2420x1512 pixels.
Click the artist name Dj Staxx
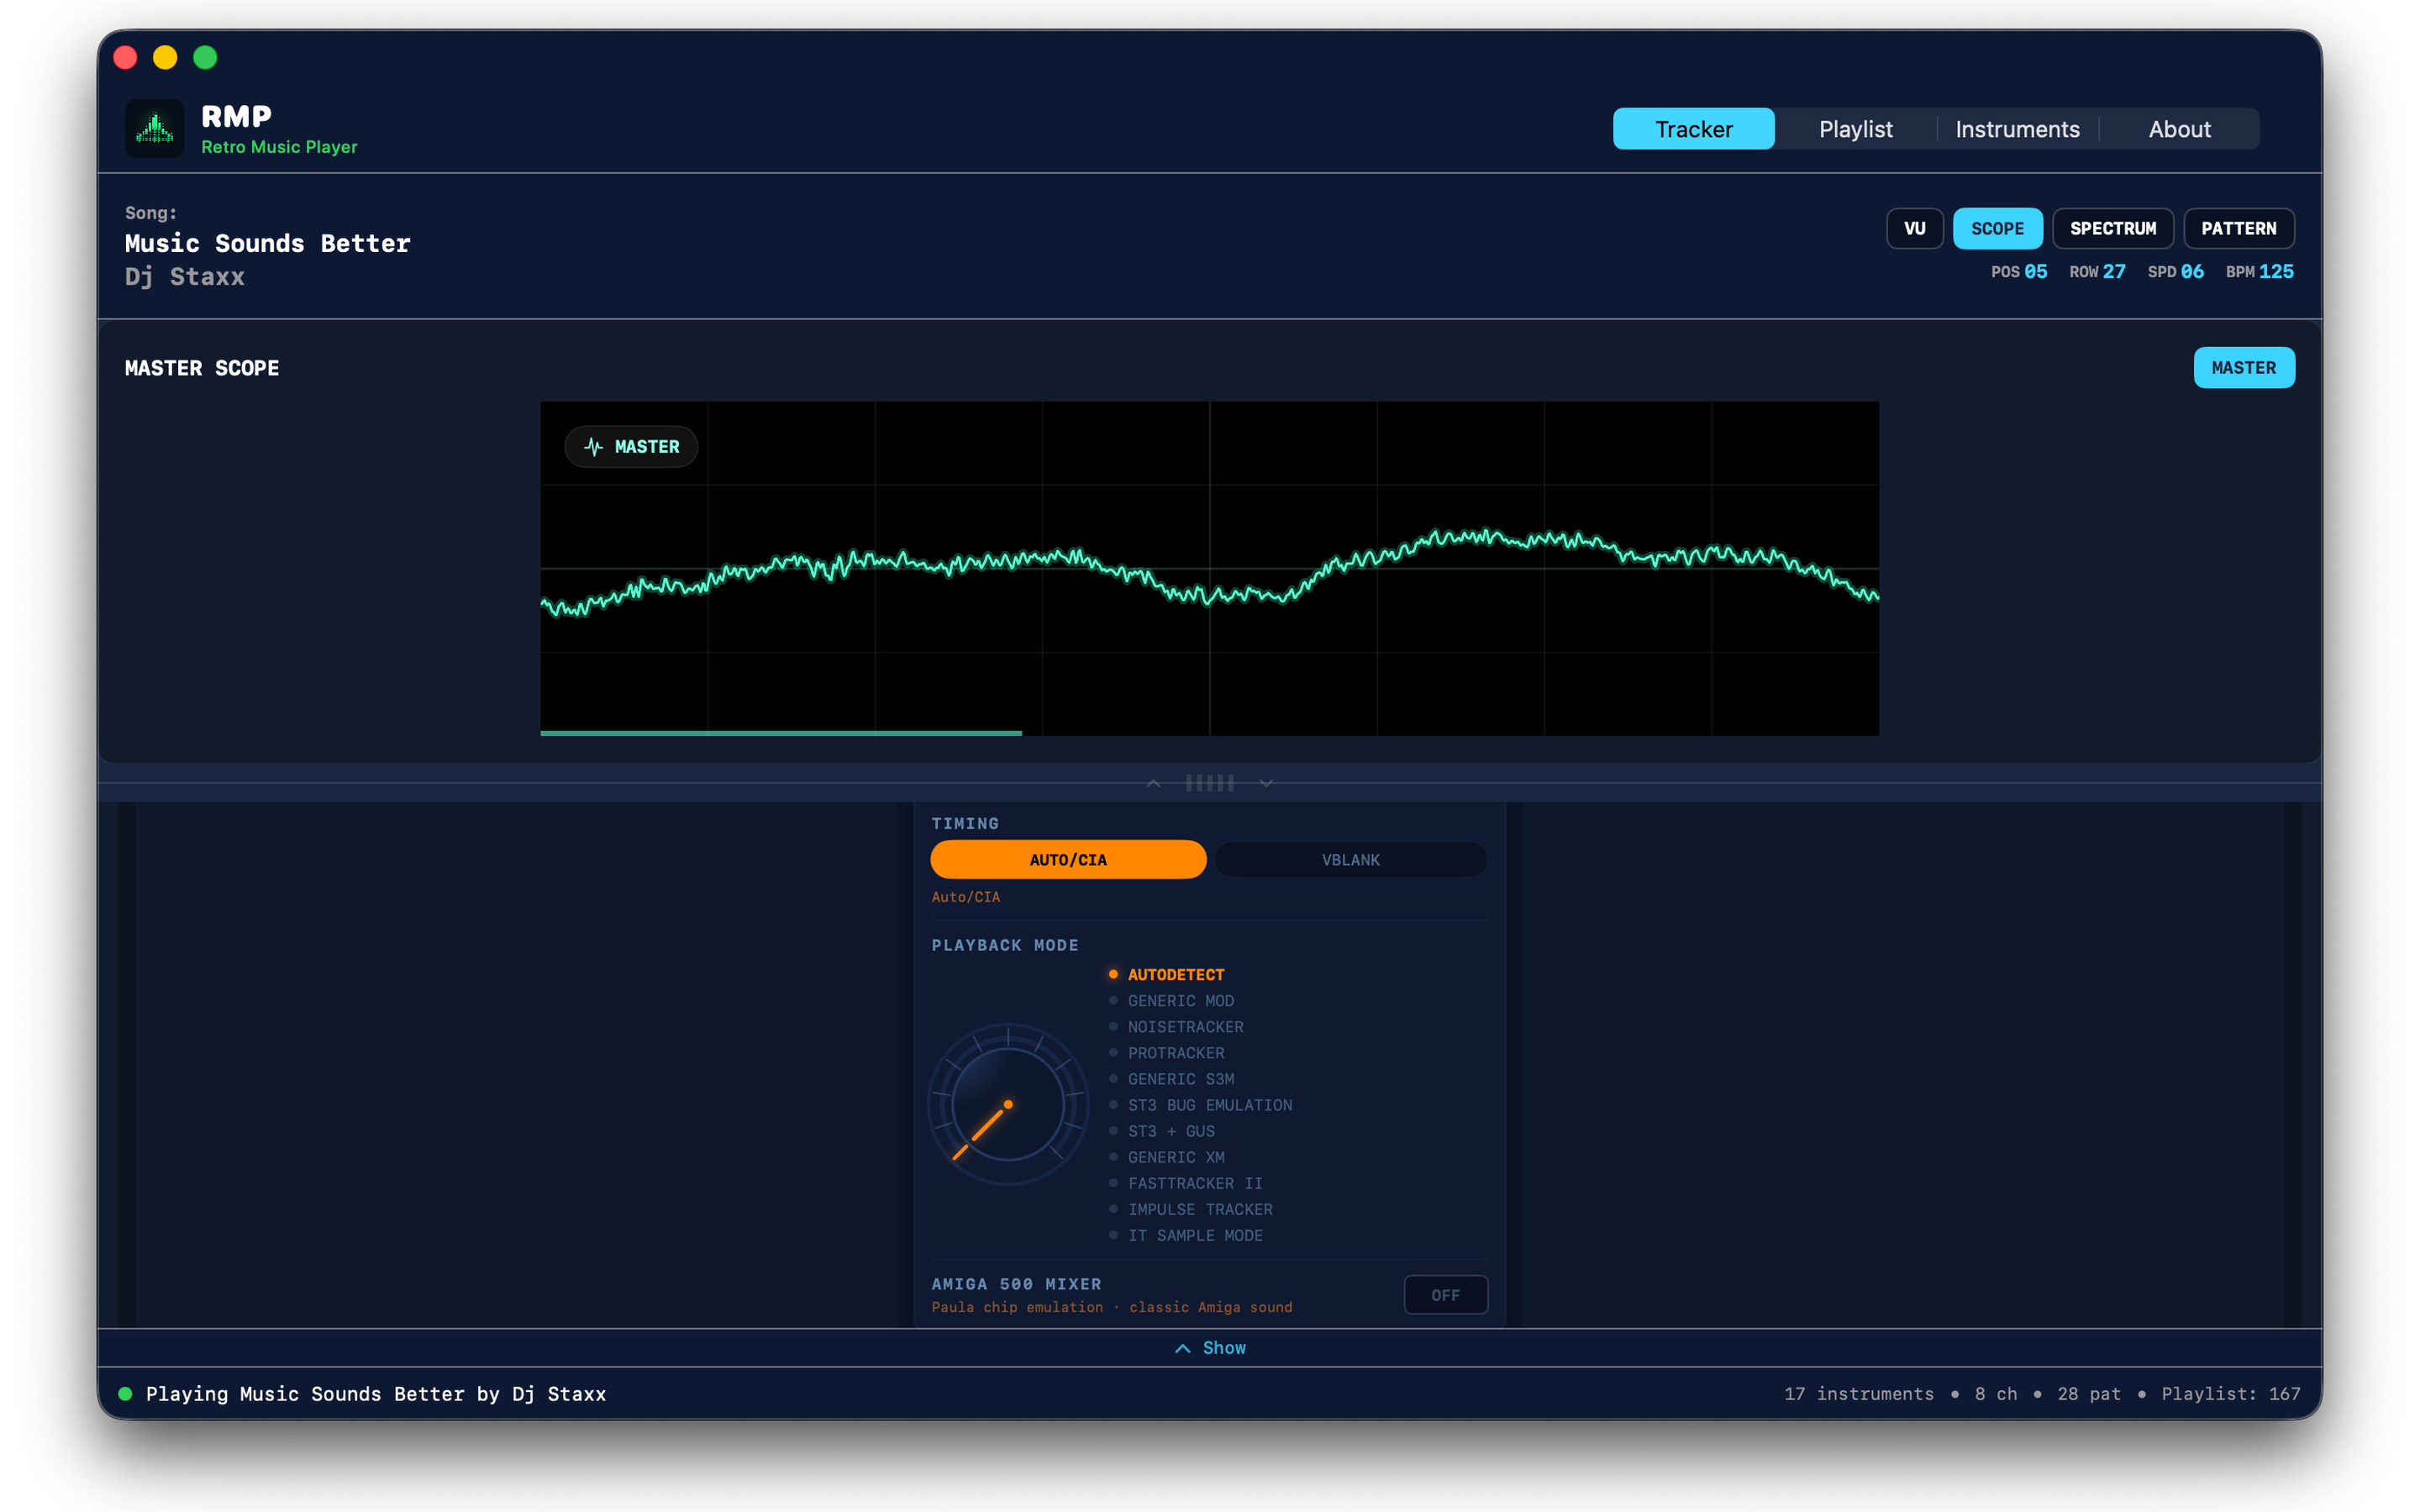[184, 276]
